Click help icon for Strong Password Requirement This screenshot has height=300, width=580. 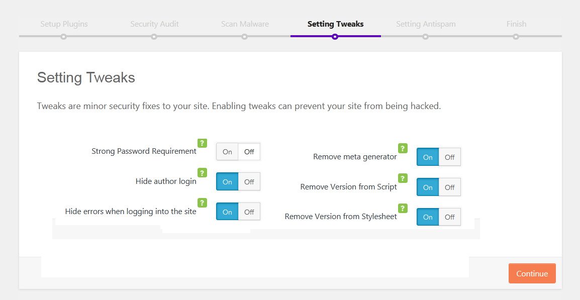tap(202, 143)
